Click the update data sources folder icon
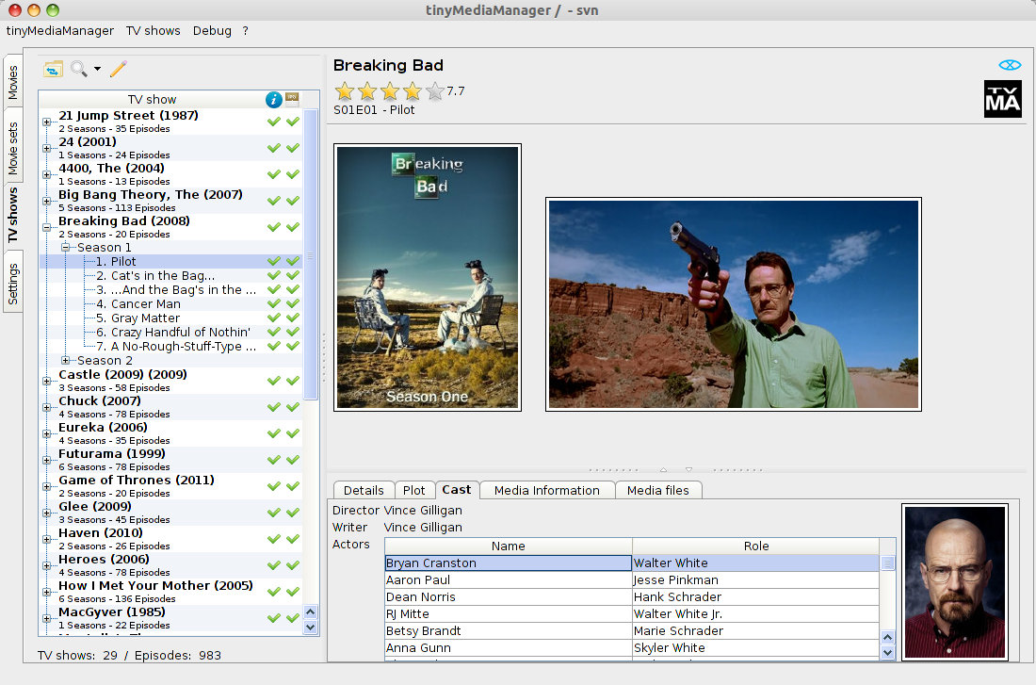Screen dimensions: 1036x685 pos(53,69)
